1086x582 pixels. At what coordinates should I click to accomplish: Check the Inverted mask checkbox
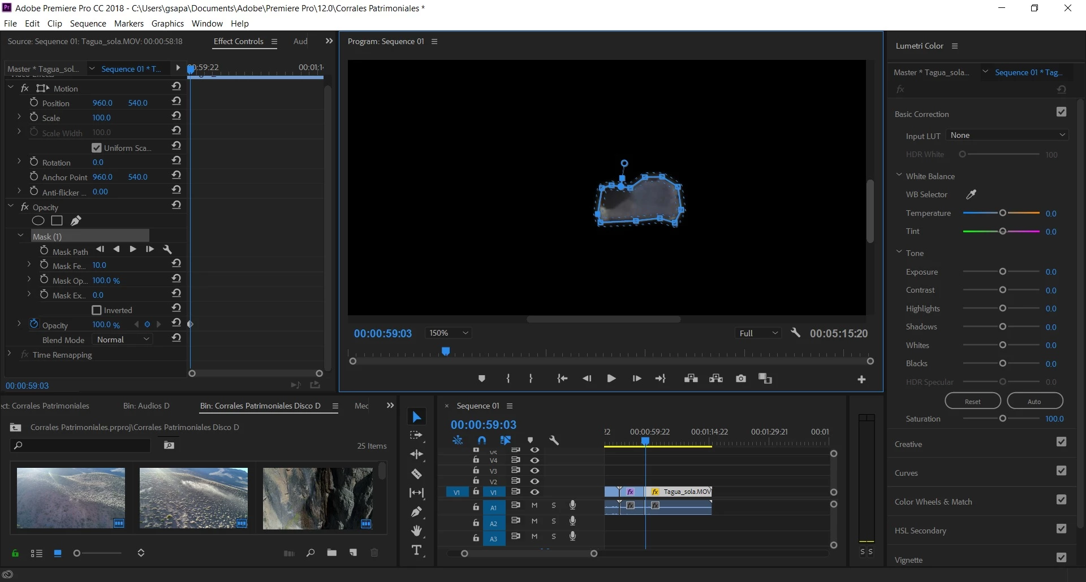point(97,310)
